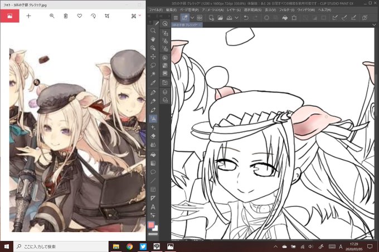This screenshot has width=379, height=252.
Task: Select the Auto select magic wand tool
Action: coord(153,74)
